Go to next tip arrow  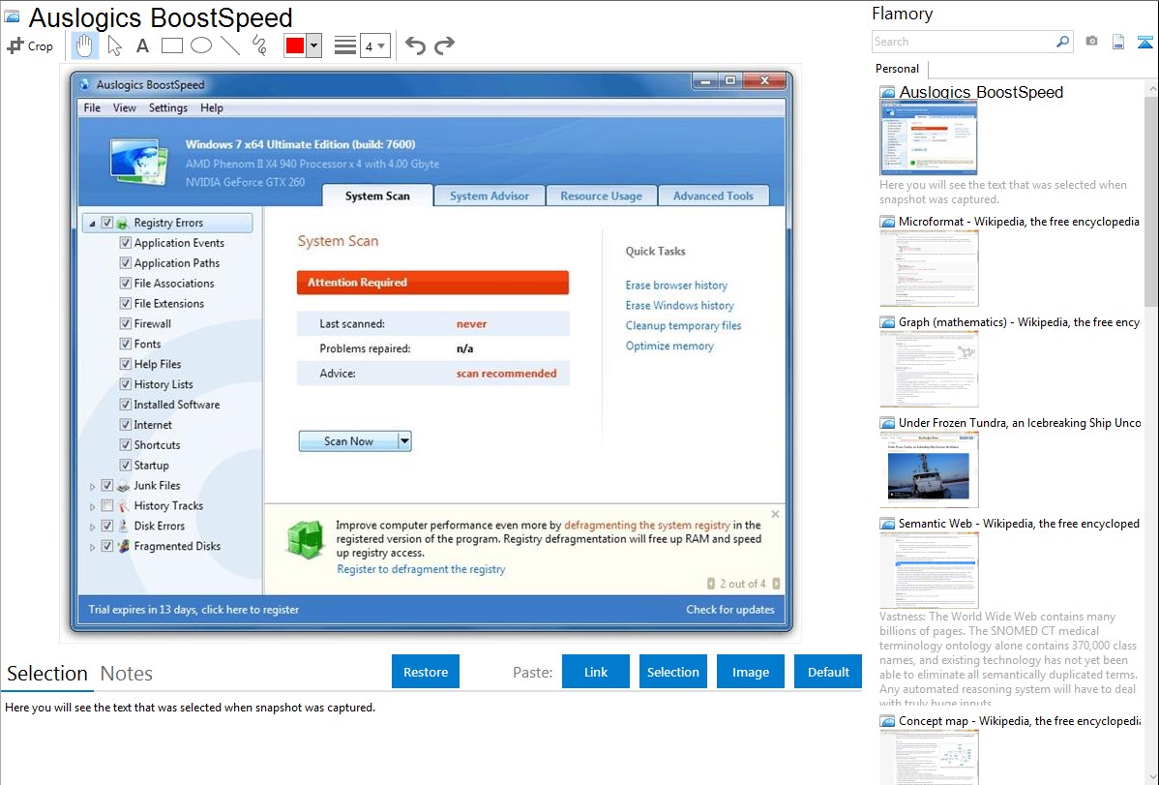tap(776, 584)
